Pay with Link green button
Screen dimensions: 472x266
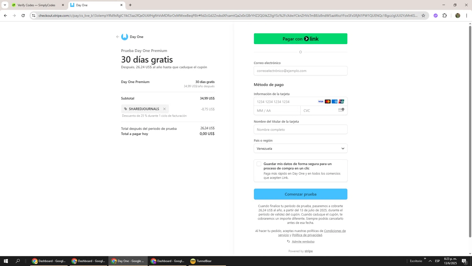301,39
